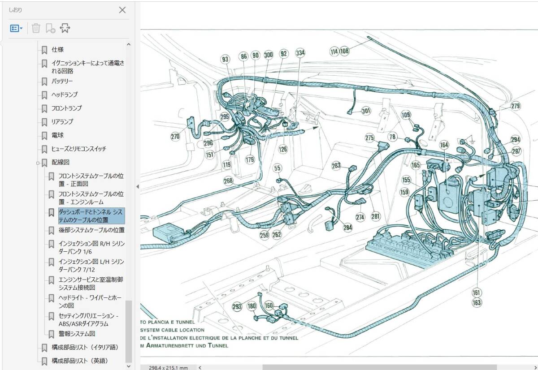Delete the selected bookmark with the trash icon
The width and height of the screenshot is (538, 370).
[36, 28]
